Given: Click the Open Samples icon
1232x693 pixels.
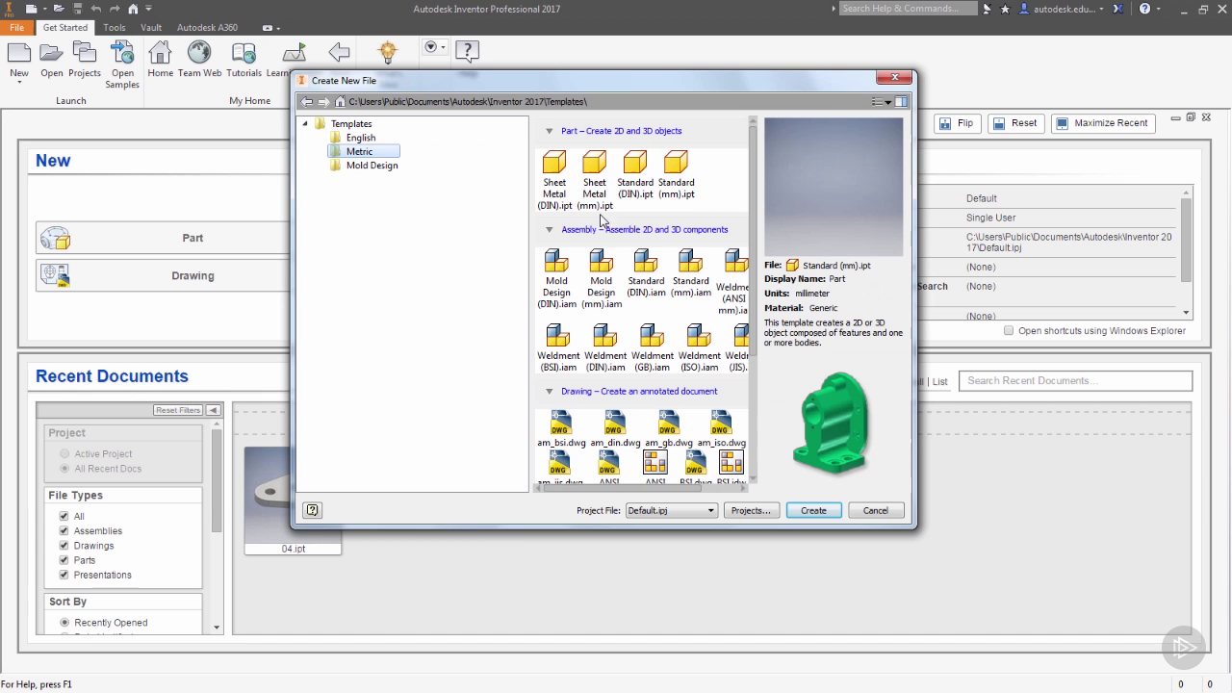Looking at the screenshot, I should tap(122, 65).
